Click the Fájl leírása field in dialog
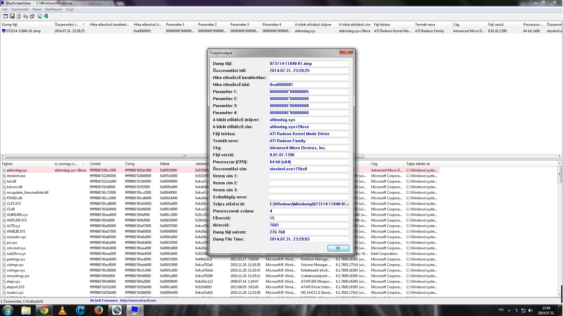This screenshot has width=563, height=316. click(x=309, y=134)
